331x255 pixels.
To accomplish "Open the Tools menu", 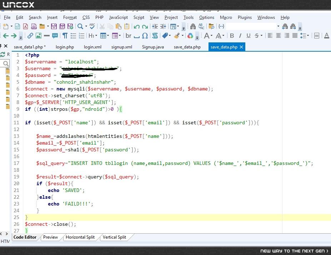I will click(188, 17).
